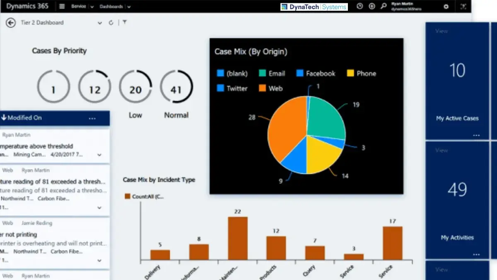Image resolution: width=497 pixels, height=280 pixels.
Task: Click the Count:All legend swatch
Action: 128,197
